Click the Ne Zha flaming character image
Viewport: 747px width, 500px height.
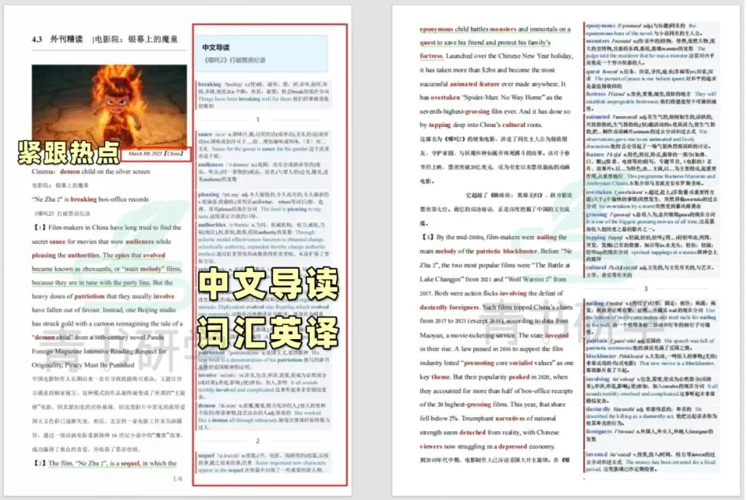click(109, 106)
